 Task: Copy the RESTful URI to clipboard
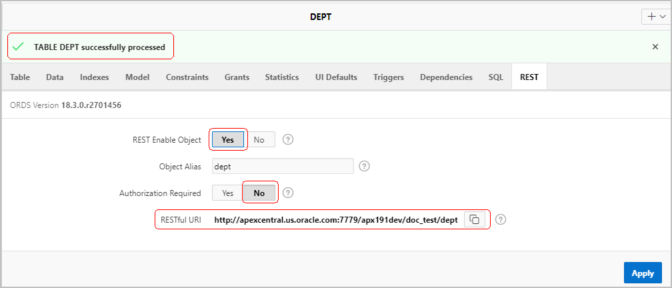(474, 219)
